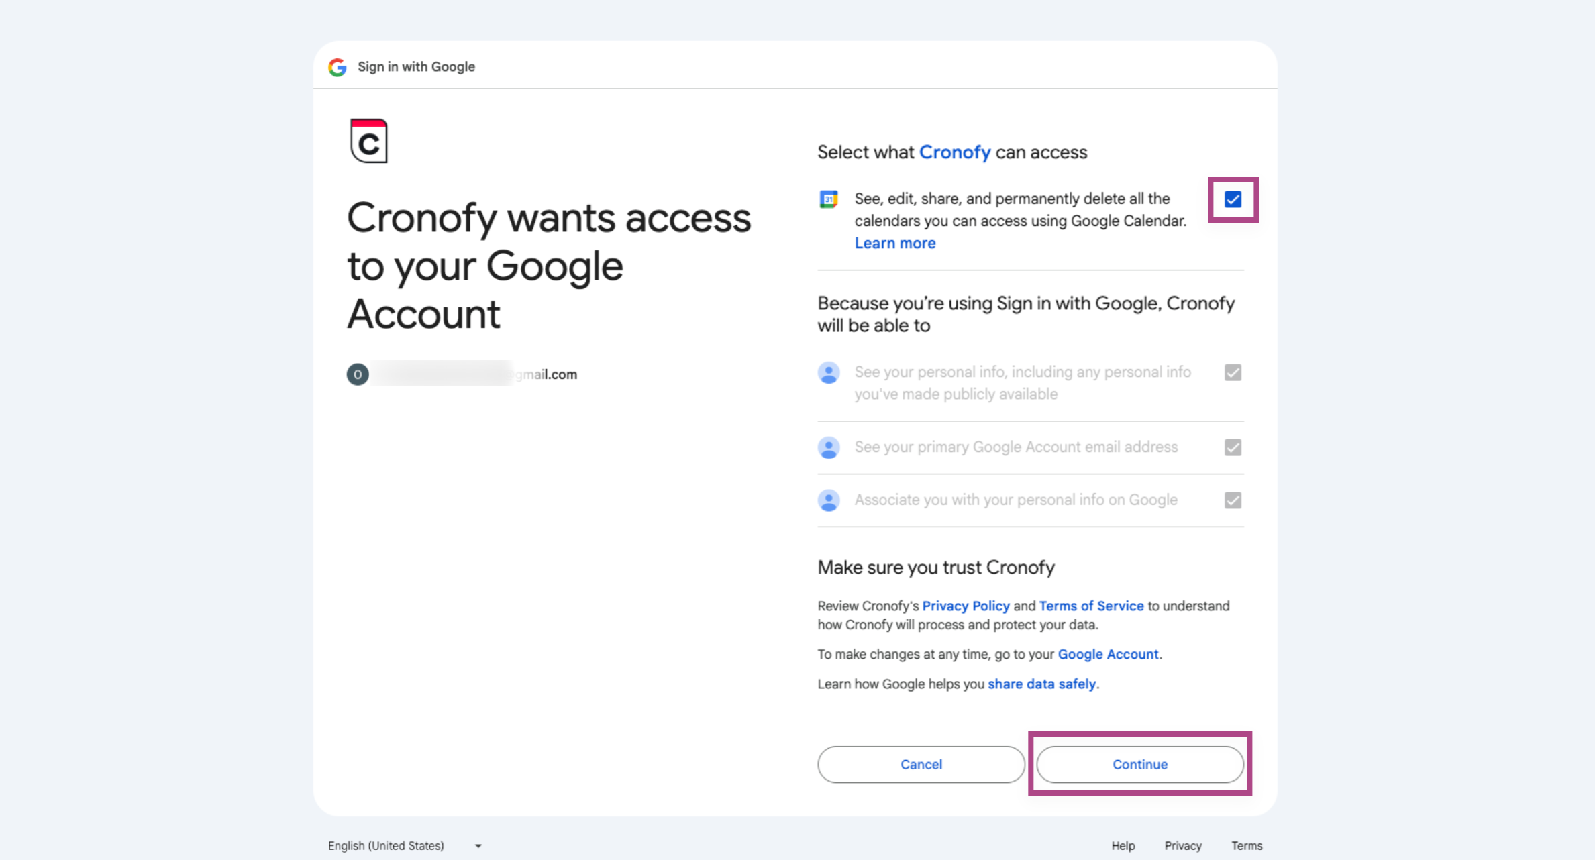Image resolution: width=1595 pixels, height=860 pixels.
Task: Click the personal info permission checkbox
Action: coord(1233,372)
